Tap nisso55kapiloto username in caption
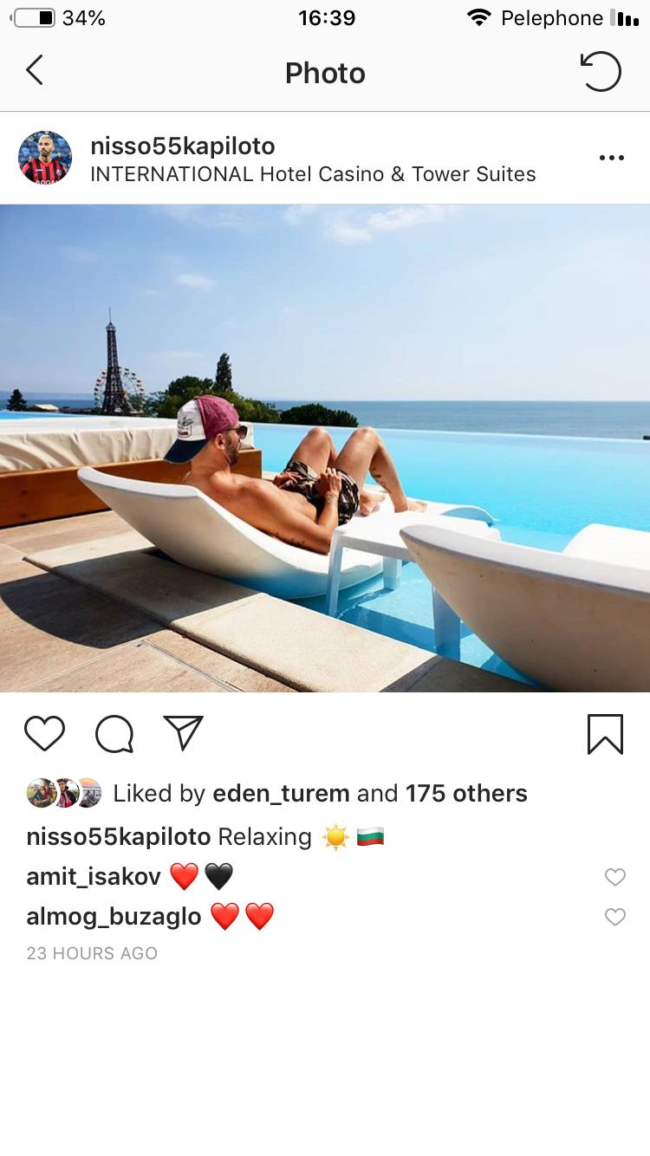This screenshot has height=1156, width=650. point(119,837)
